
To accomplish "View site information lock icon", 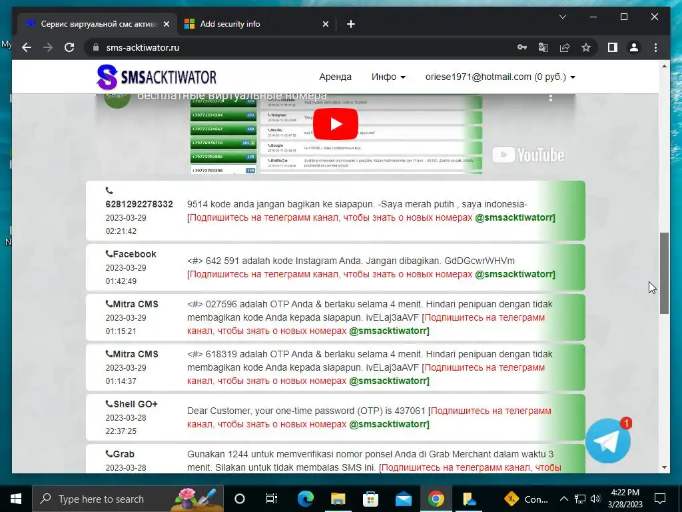I will 96,47.
